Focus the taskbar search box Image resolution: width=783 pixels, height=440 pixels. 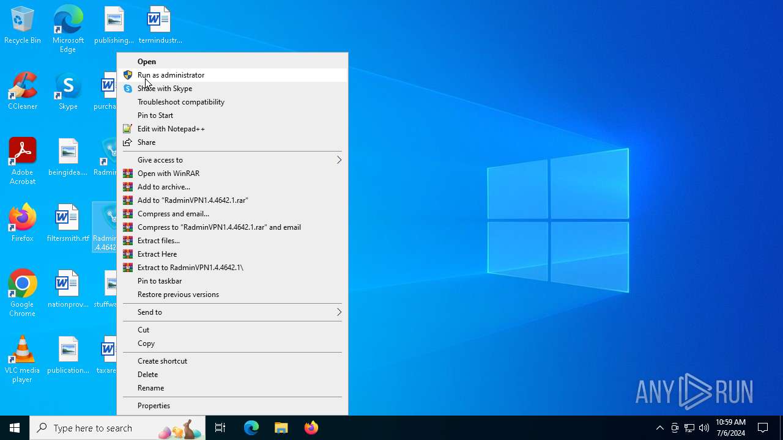(118, 428)
